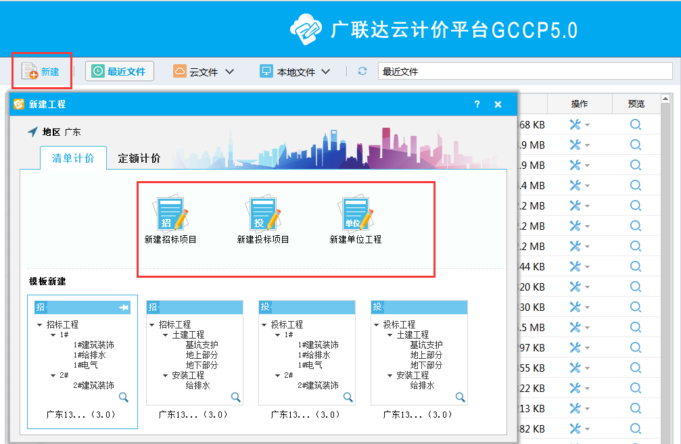Click the 地区 location arrow icon

pos(32,132)
